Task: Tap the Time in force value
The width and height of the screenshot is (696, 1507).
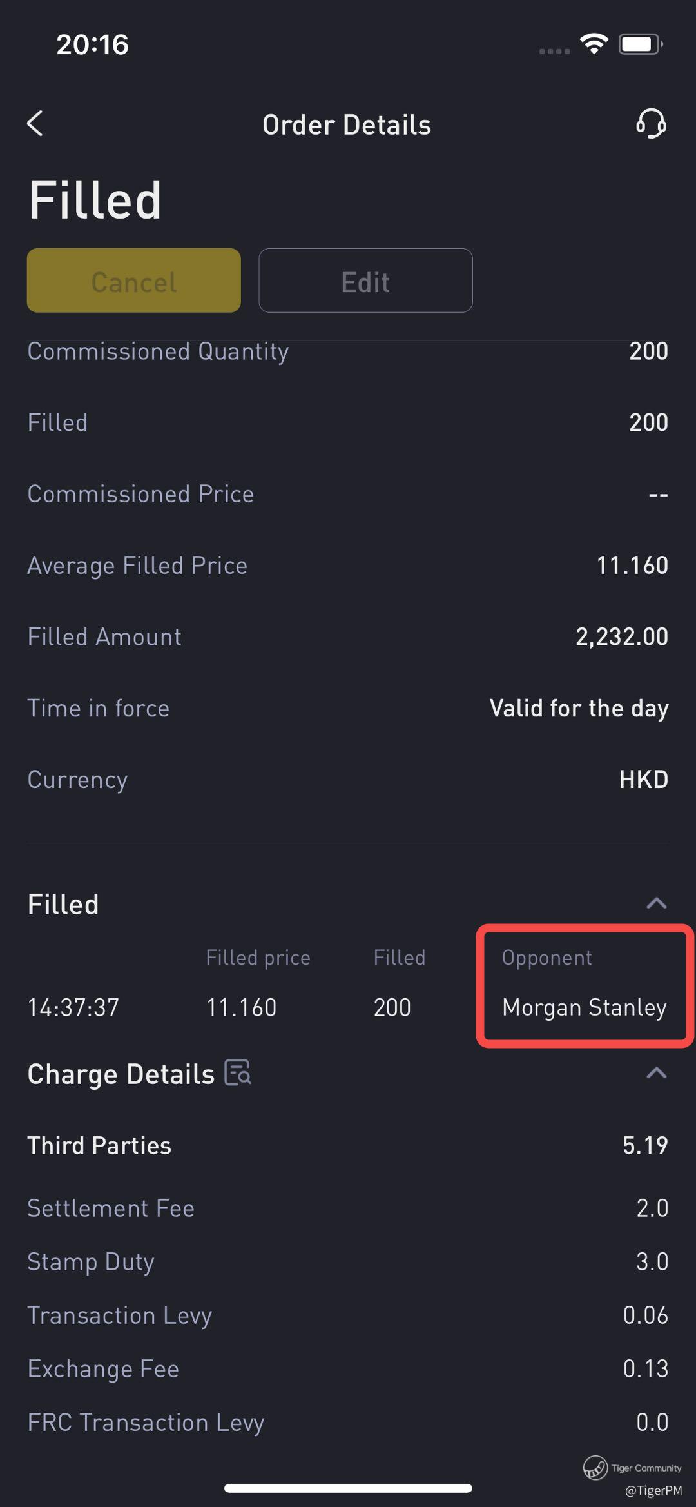Action: pyautogui.click(x=579, y=708)
